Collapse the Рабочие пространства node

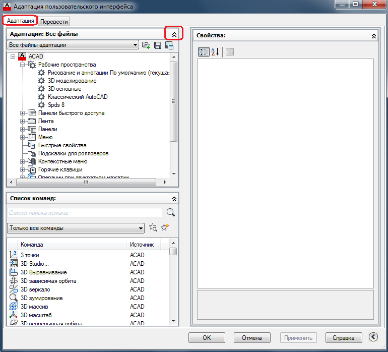pyautogui.click(x=22, y=65)
